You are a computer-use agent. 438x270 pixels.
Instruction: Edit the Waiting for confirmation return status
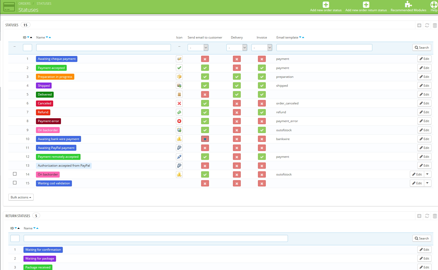(x=424, y=249)
